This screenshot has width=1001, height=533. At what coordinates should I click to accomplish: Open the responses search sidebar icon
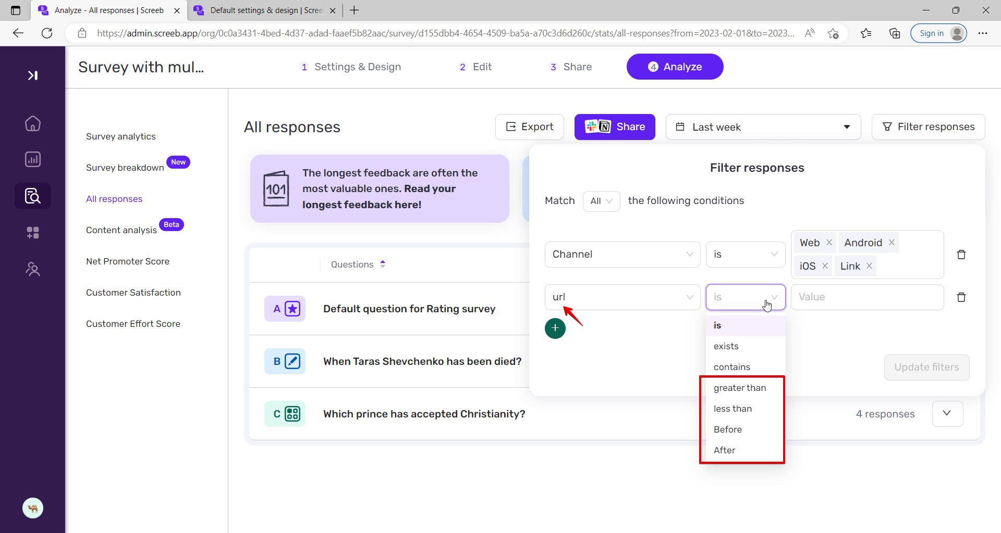pyautogui.click(x=33, y=196)
